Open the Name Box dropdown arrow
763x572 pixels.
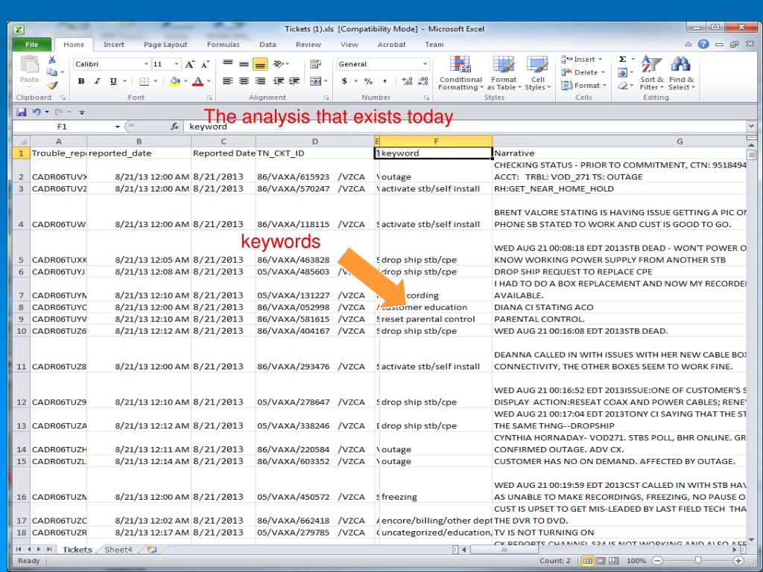tap(117, 127)
